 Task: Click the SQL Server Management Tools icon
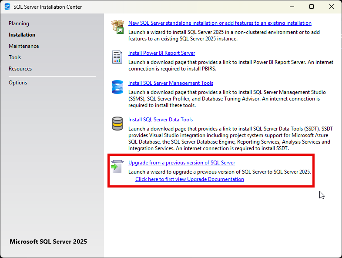117,87
